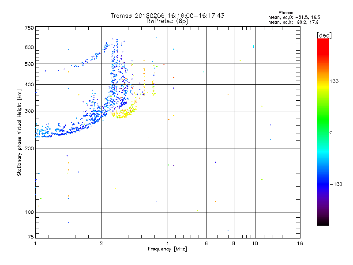
Task: Click the 750 tick label on the height axis
Action: point(29,28)
